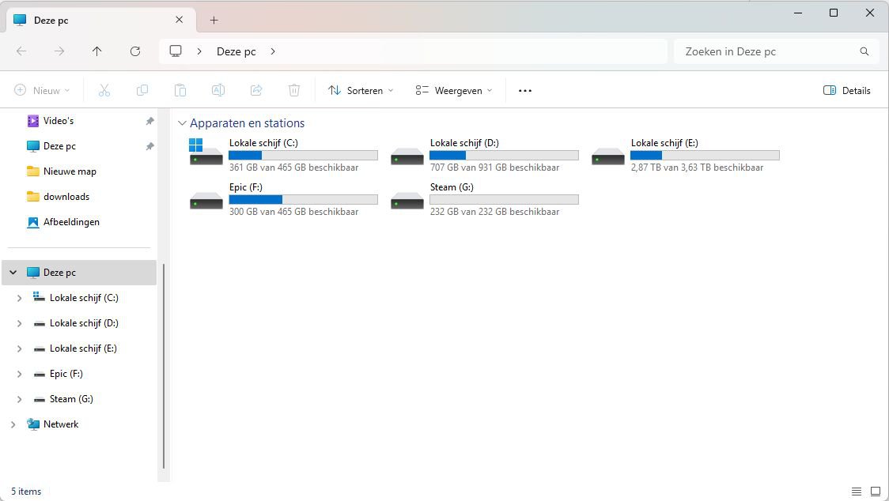889x501 pixels.
Task: Open a new tab with plus button
Action: tap(214, 21)
